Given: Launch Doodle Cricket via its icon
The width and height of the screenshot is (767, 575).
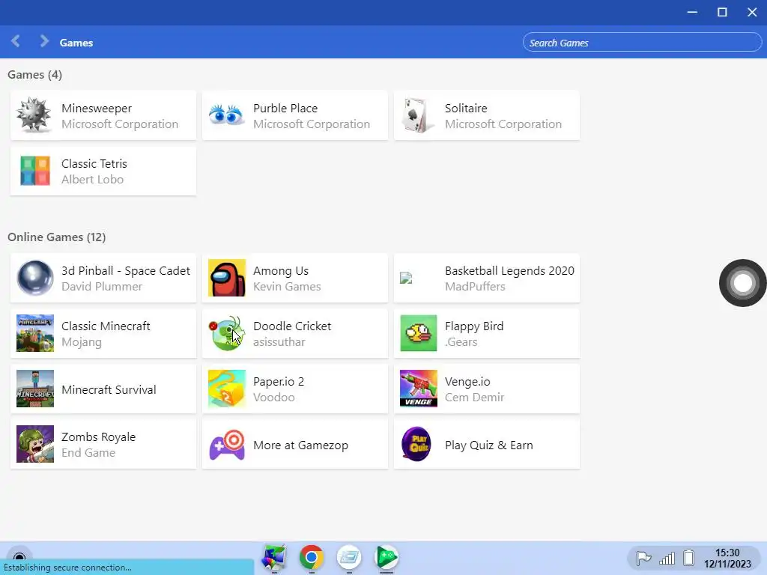Looking at the screenshot, I should tap(226, 333).
